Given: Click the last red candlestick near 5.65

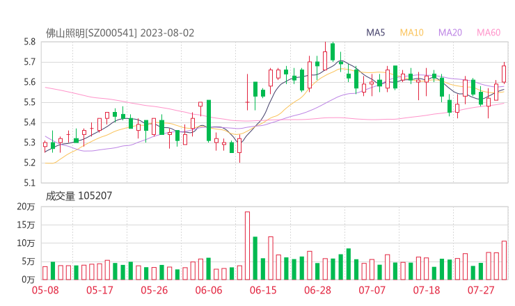Looking at the screenshot, I should point(504,74).
